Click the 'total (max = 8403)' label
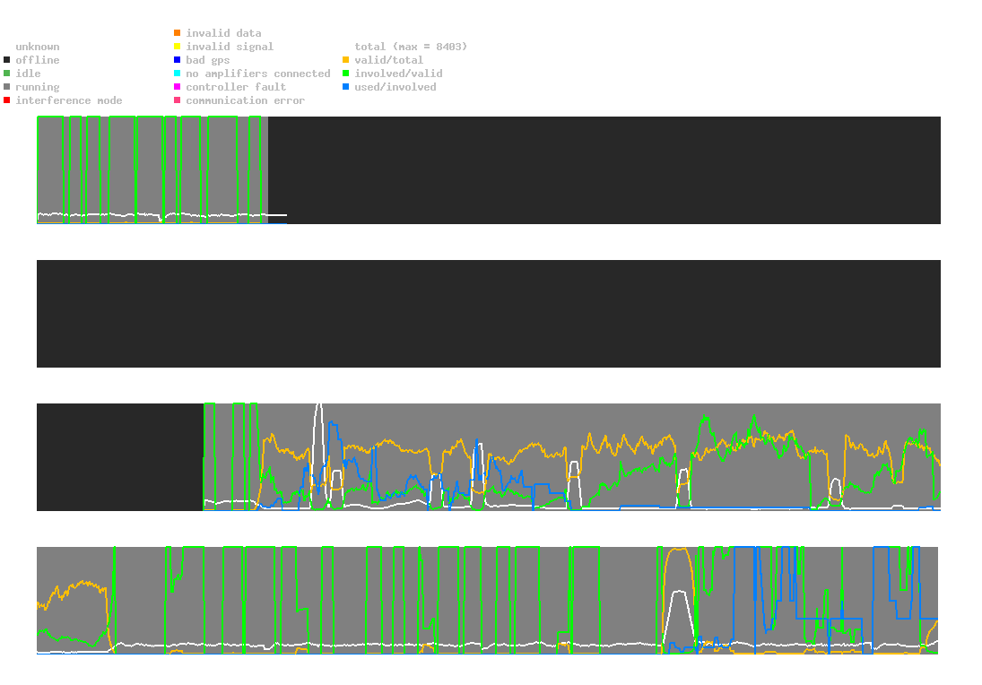The width and height of the screenshot is (982, 685). pos(411,47)
